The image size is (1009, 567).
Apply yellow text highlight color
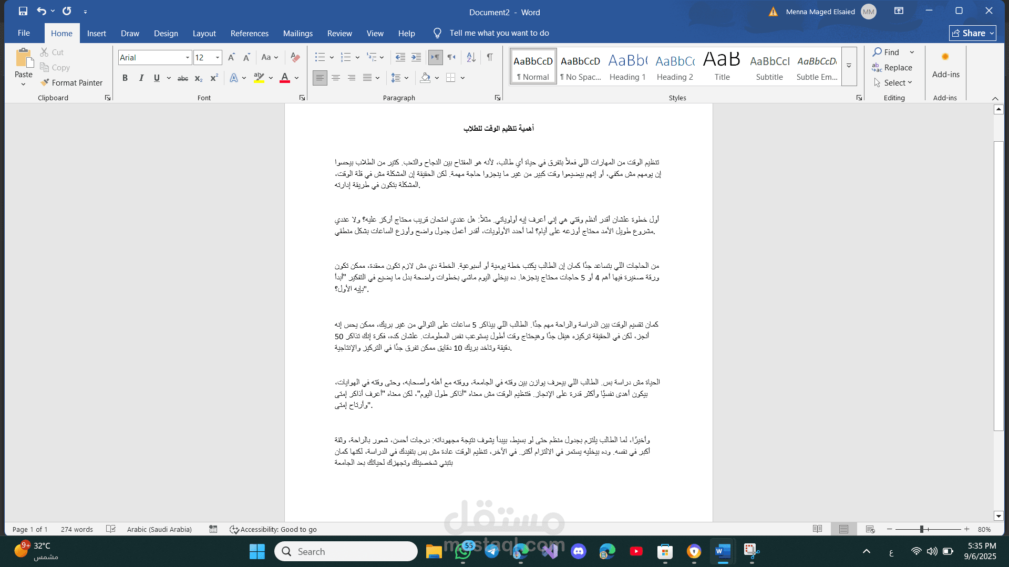[259, 78]
